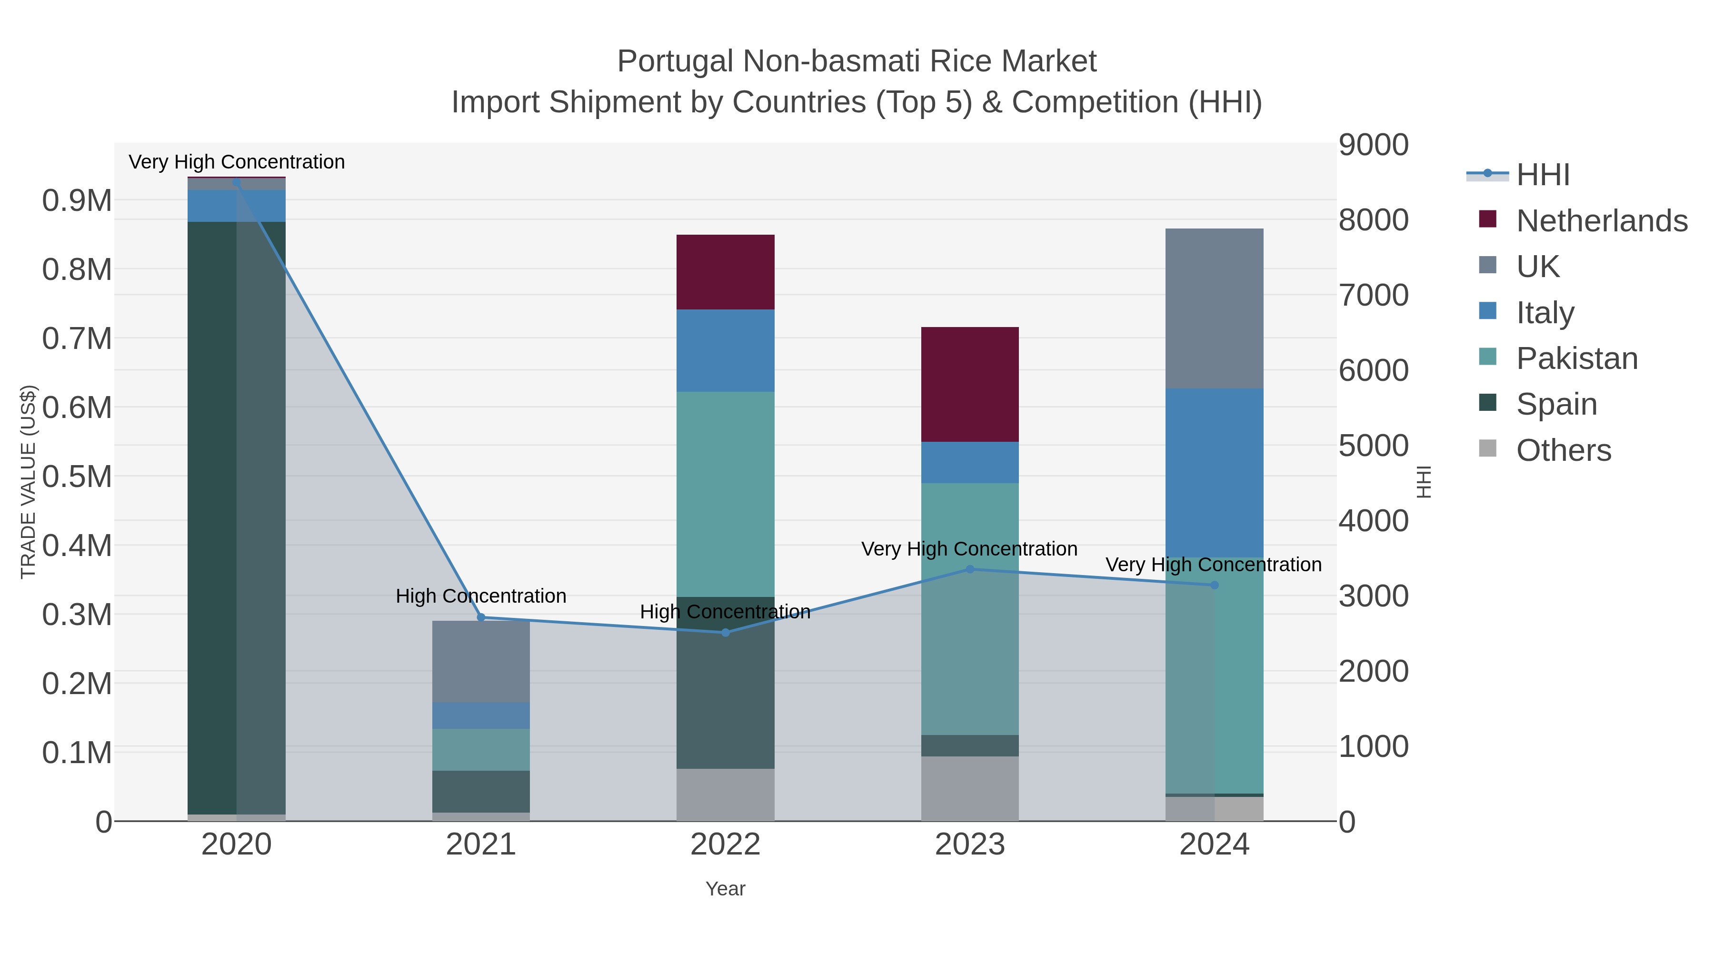Click the 'Year' x-axis title

pyautogui.click(x=725, y=889)
